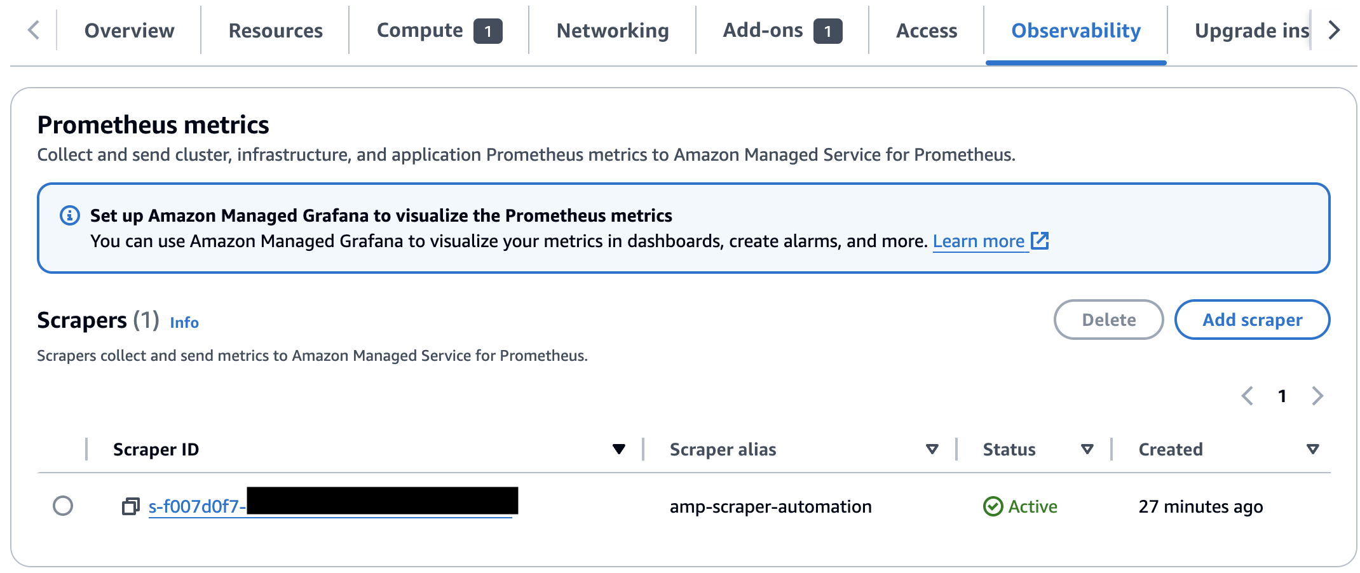Go to the Access tab
The height and width of the screenshot is (573, 1360).
click(x=925, y=30)
